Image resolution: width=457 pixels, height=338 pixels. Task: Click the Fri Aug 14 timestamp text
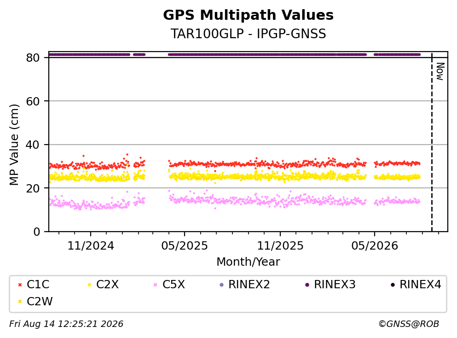click(x=66, y=324)
